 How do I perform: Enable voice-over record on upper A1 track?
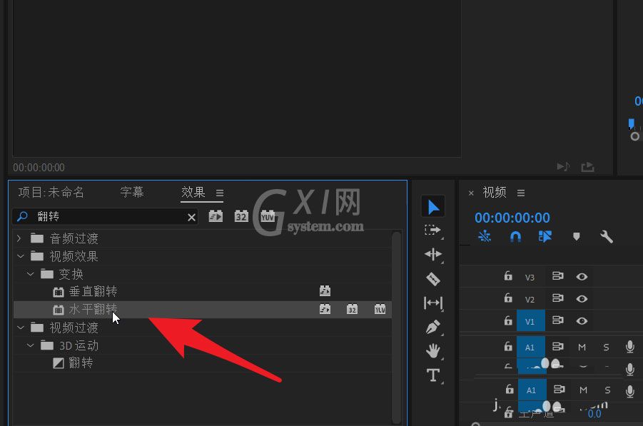(630, 347)
